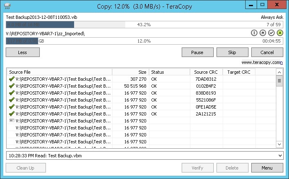The height and width of the screenshot is (179, 289).
Task: Sort by Target CRC column header
Action: click(239, 72)
